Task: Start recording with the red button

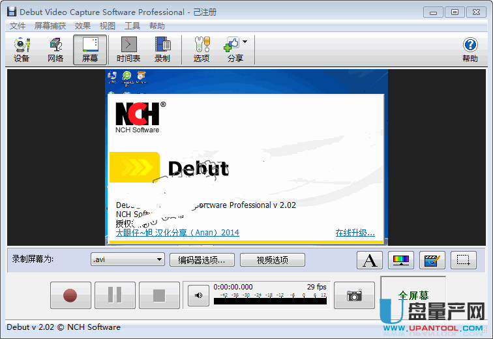Action: click(x=70, y=295)
